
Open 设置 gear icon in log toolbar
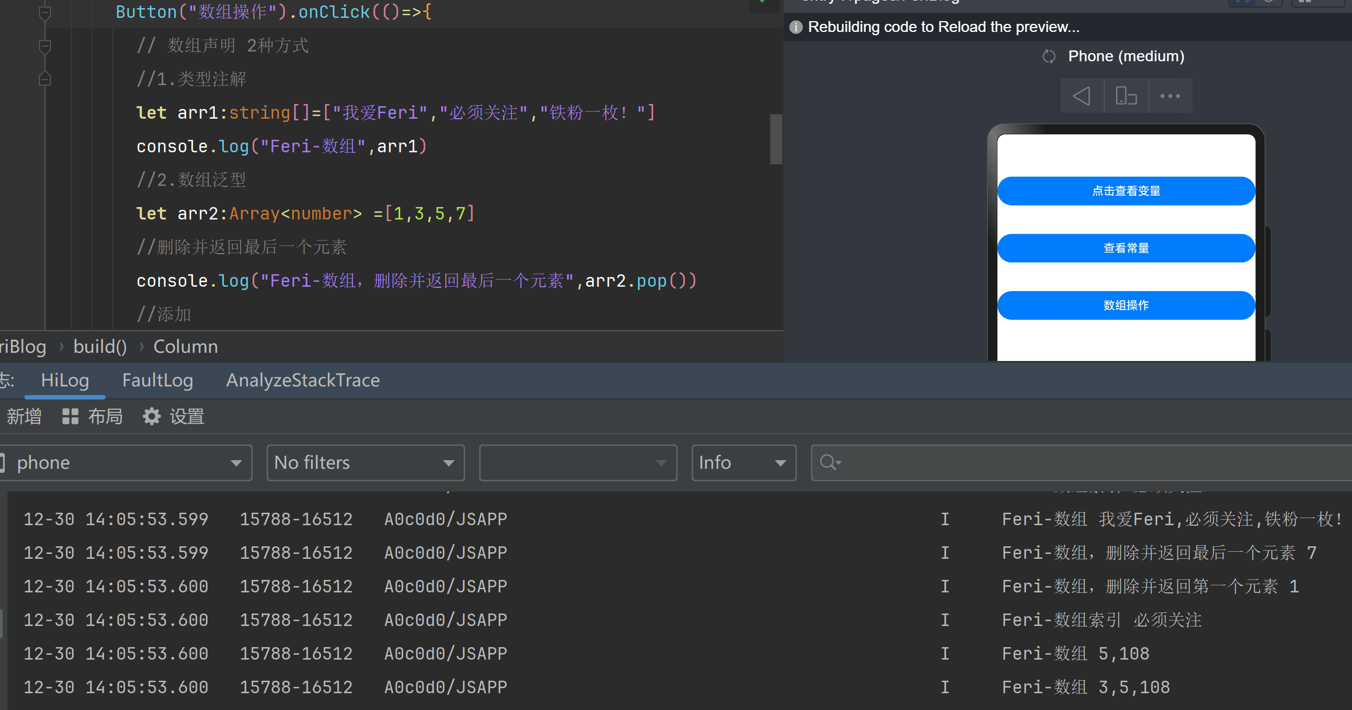(x=152, y=416)
